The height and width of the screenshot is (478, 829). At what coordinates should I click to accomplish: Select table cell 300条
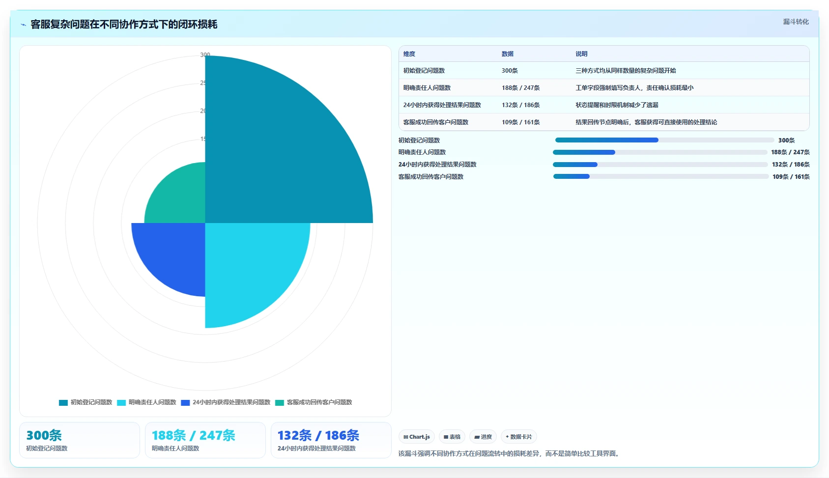pyautogui.click(x=510, y=71)
